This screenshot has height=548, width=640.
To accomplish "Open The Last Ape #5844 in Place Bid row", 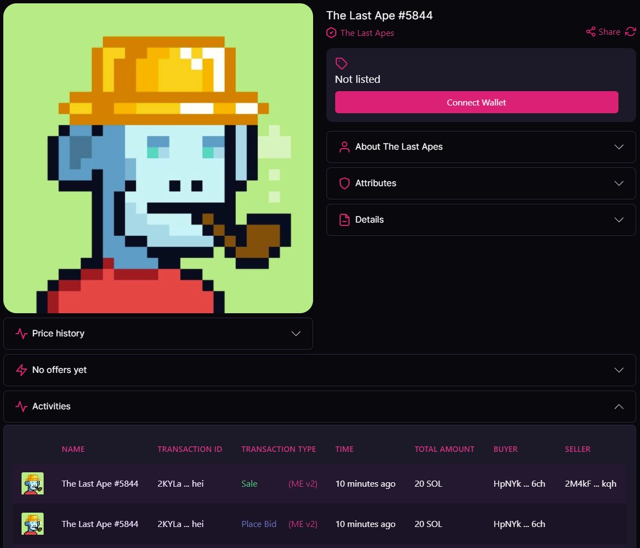I will tap(100, 524).
